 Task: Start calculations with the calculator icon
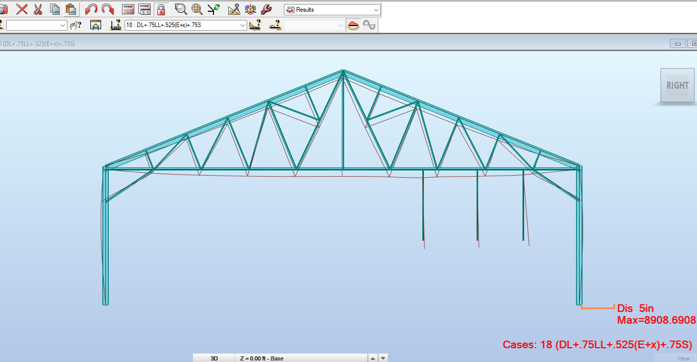128,9
